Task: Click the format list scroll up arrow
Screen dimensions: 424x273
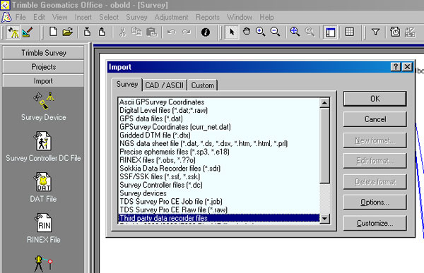Action: tap(324, 102)
